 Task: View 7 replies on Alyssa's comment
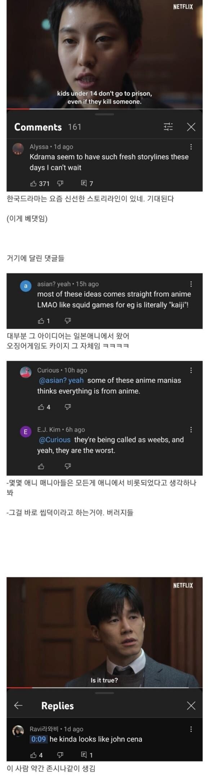(87, 183)
